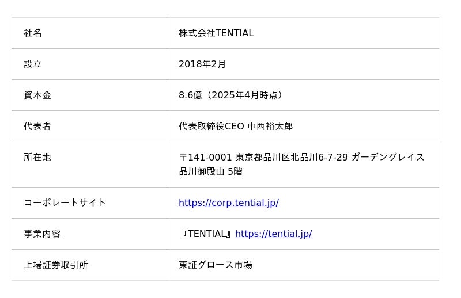This screenshot has width=461, height=298.
Task: Click the name 中西裕太郎
Action: (x=270, y=127)
